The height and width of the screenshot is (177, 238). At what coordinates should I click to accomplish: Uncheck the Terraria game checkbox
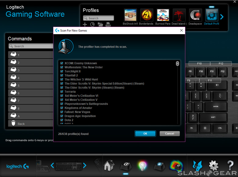(x=62, y=92)
